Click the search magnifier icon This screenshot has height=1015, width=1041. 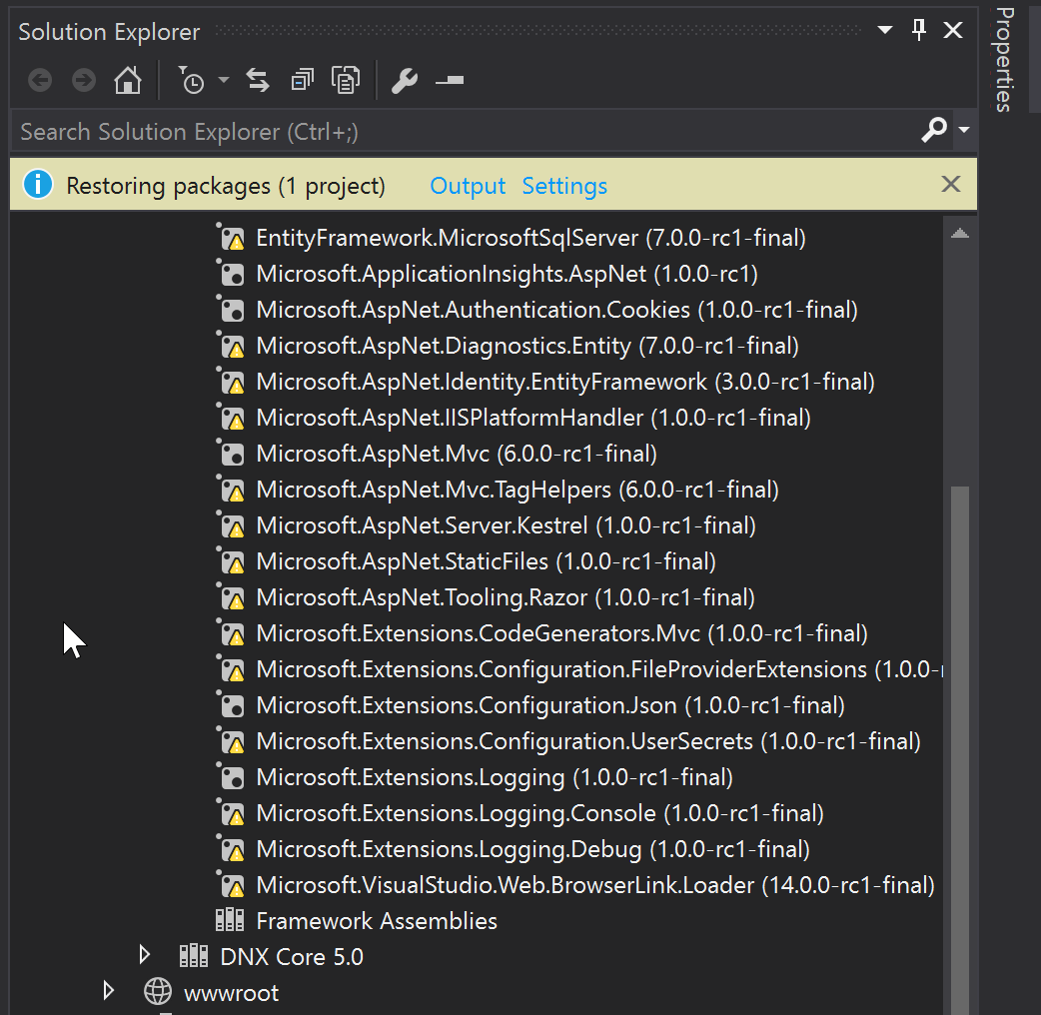(934, 130)
